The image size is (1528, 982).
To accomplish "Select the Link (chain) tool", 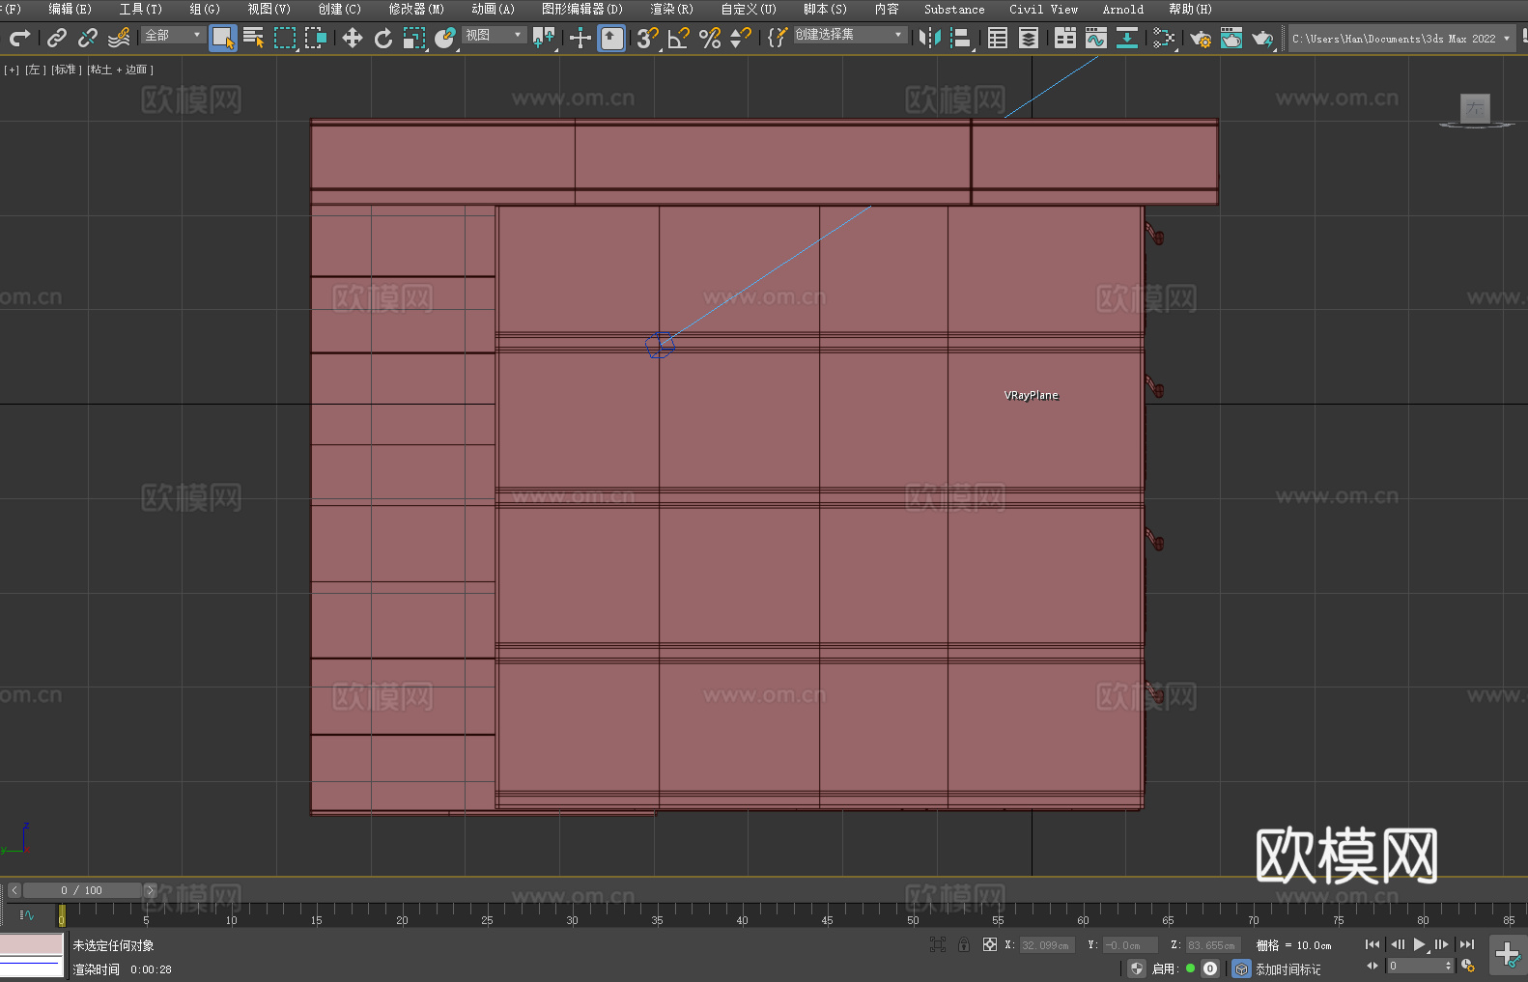I will click(x=57, y=38).
